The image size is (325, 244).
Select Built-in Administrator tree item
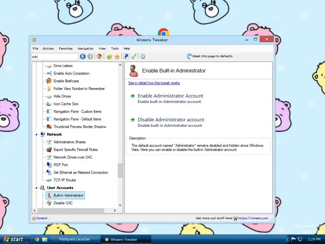click(x=69, y=195)
